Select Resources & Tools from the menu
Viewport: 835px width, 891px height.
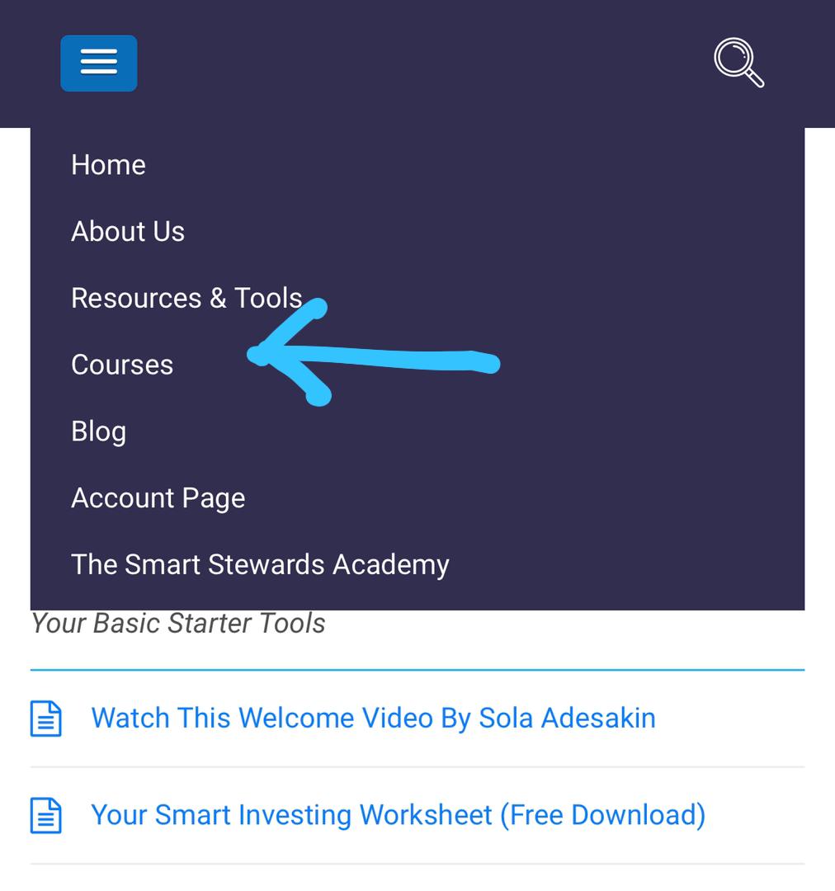pyautogui.click(x=186, y=299)
